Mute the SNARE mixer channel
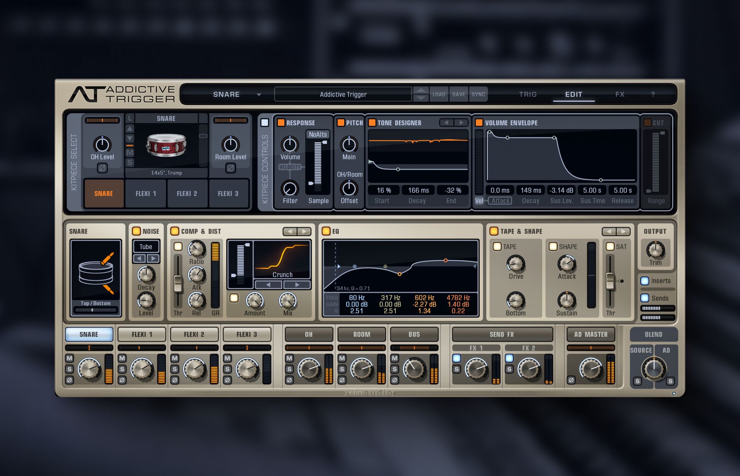 (69, 359)
